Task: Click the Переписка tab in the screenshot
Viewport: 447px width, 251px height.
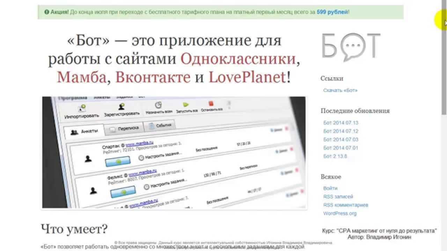Action: tap(125, 128)
